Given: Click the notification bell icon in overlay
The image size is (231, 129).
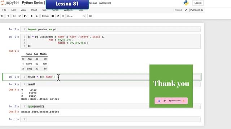Looking at the screenshot, I should coord(184,101).
